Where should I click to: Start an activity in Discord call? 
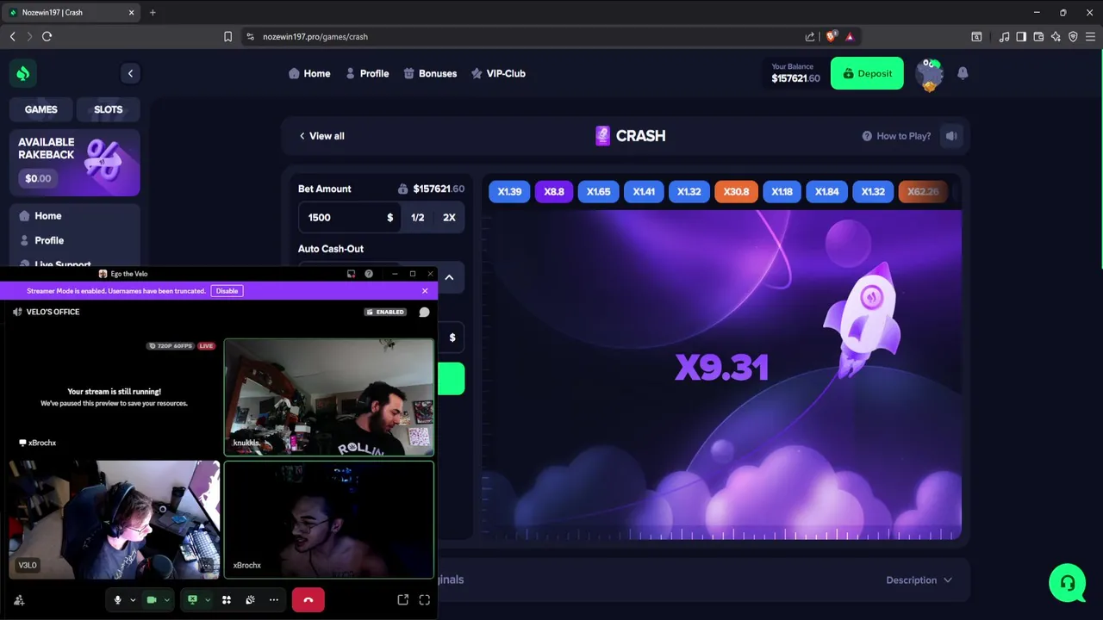click(227, 600)
